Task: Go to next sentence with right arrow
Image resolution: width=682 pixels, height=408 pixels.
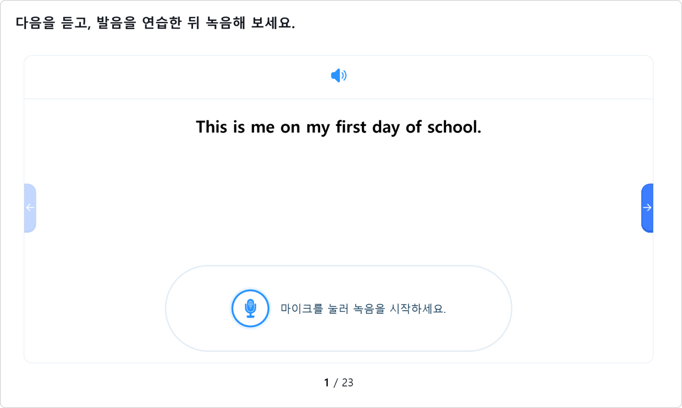Action: [647, 208]
